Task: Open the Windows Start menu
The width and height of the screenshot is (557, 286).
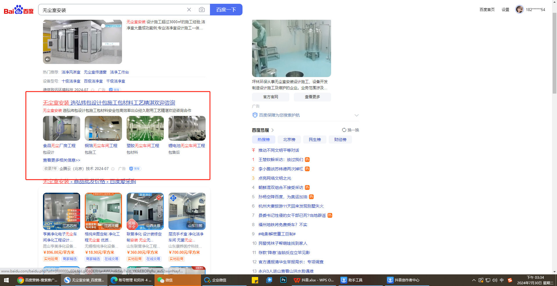Action: pos(6,280)
